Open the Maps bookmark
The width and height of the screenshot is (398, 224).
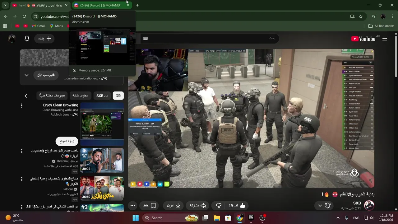click(x=56, y=26)
